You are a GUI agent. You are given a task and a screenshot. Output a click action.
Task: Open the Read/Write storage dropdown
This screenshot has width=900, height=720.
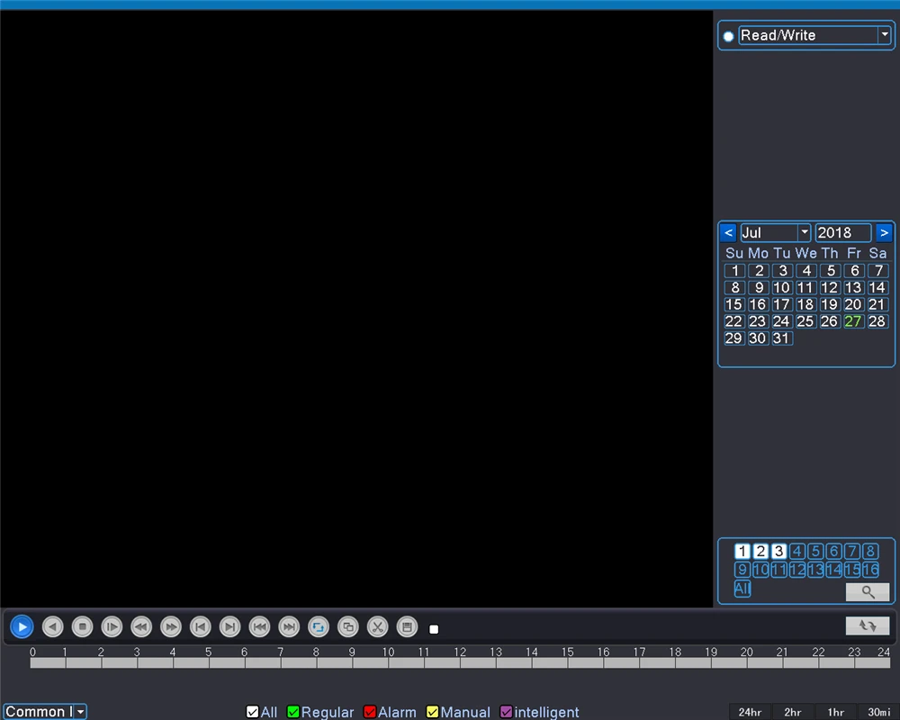(x=885, y=35)
